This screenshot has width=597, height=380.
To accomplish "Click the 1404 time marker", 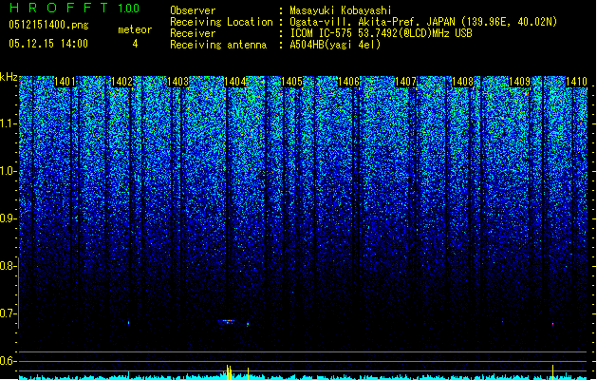I will point(235,82).
